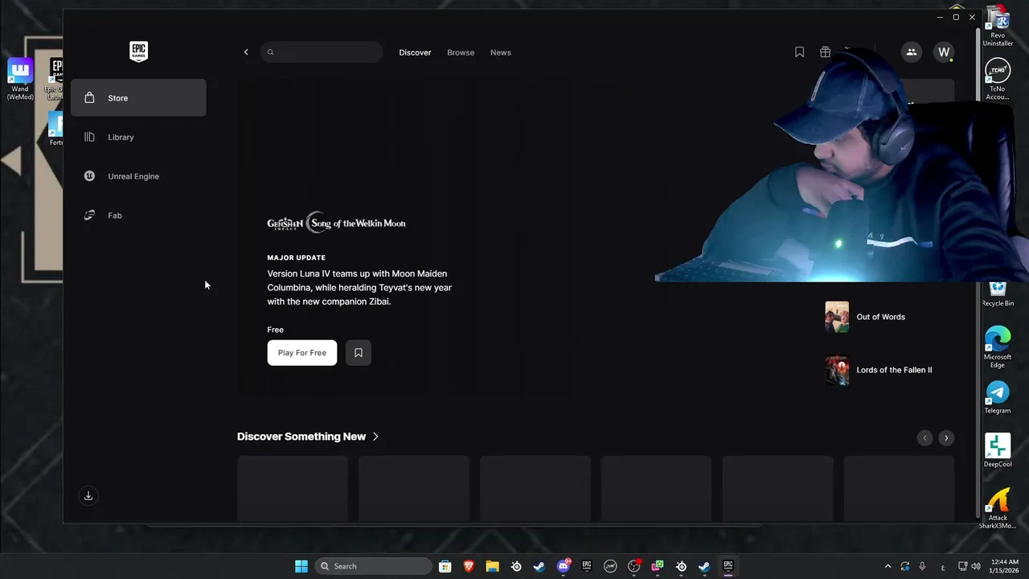
Task: Open Microsoft Store from taskbar
Action: click(445, 566)
